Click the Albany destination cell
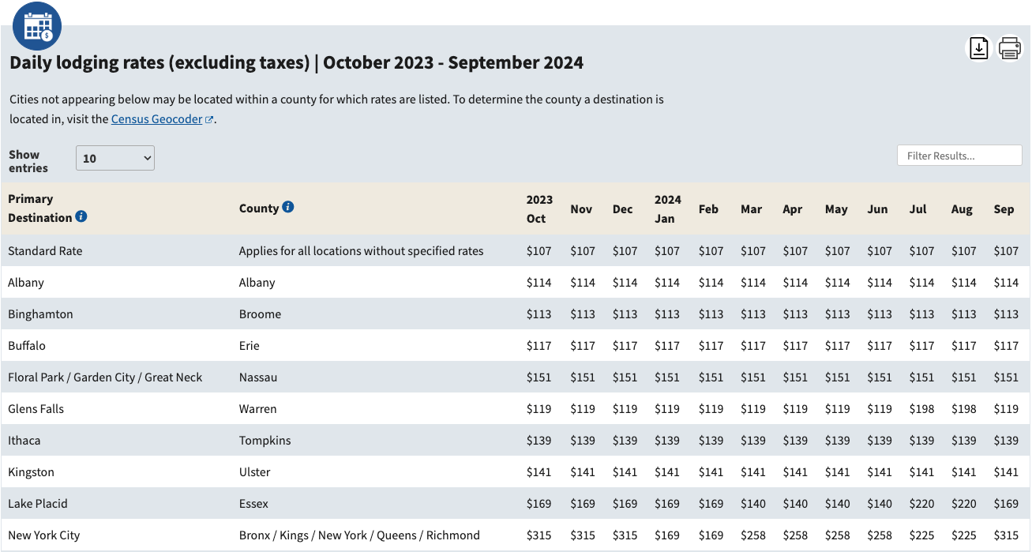The image size is (1032, 552). click(26, 283)
